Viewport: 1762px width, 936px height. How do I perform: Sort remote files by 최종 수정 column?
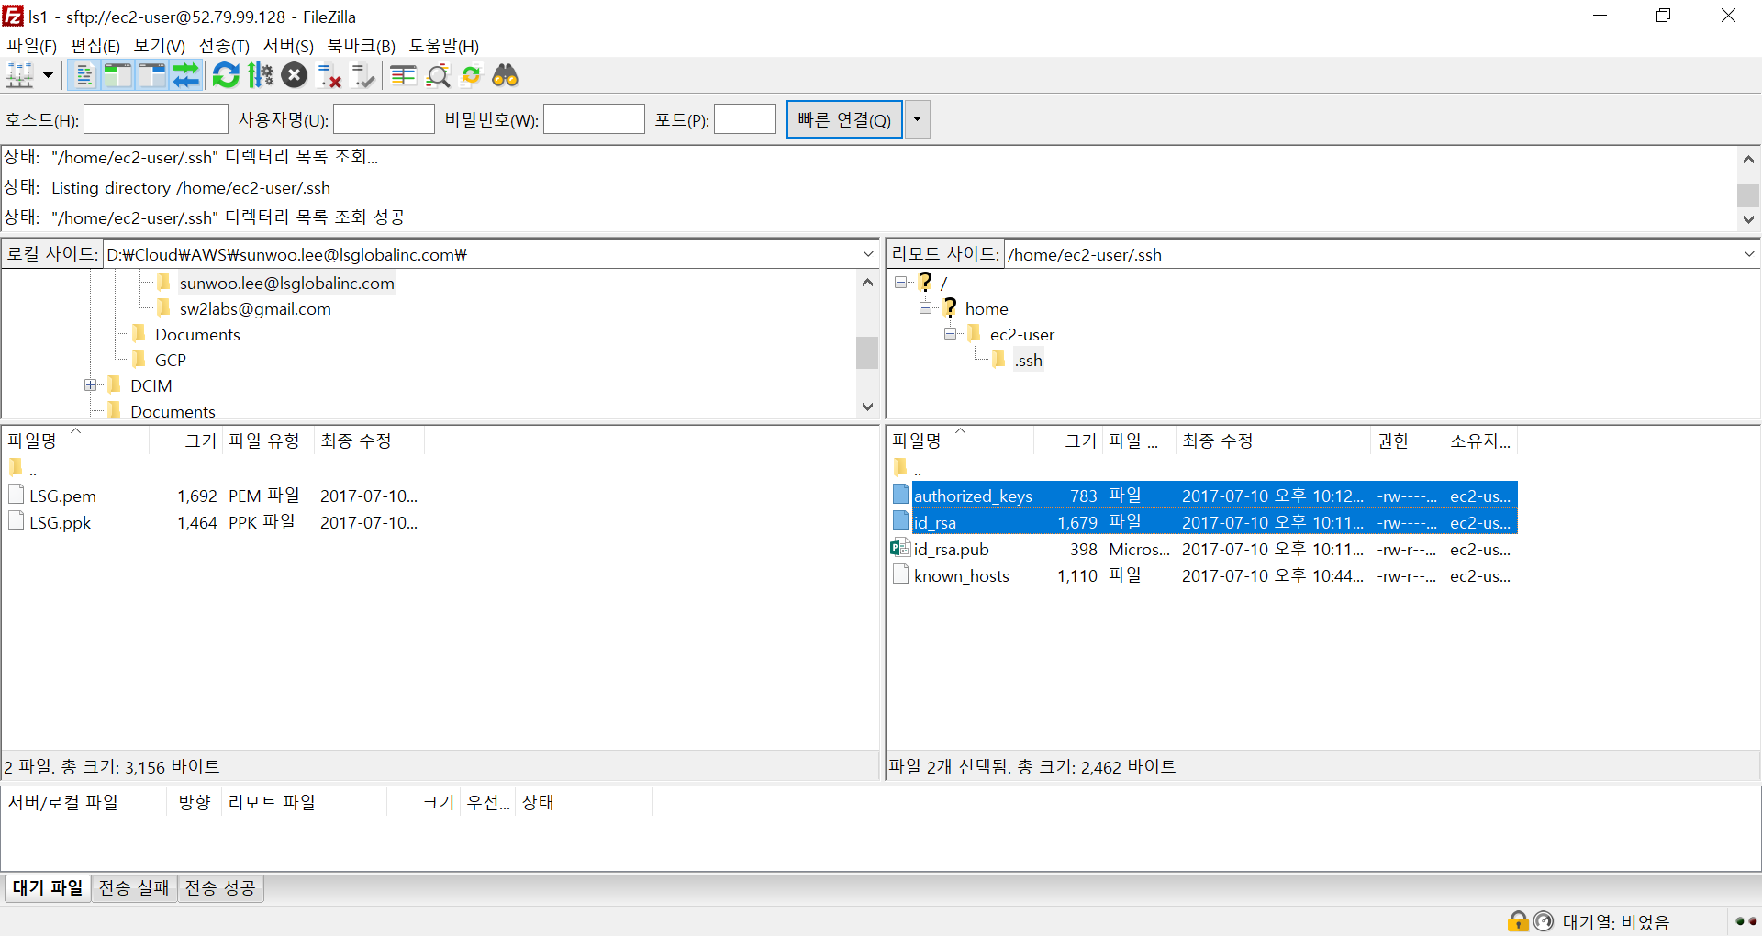pyautogui.click(x=1273, y=440)
